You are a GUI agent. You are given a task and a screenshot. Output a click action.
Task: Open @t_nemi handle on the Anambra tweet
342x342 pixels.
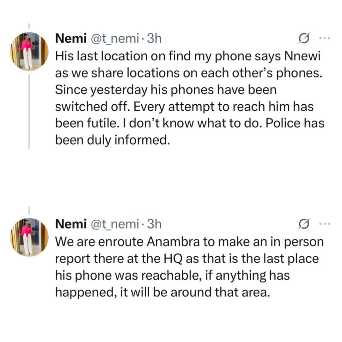[113, 224]
